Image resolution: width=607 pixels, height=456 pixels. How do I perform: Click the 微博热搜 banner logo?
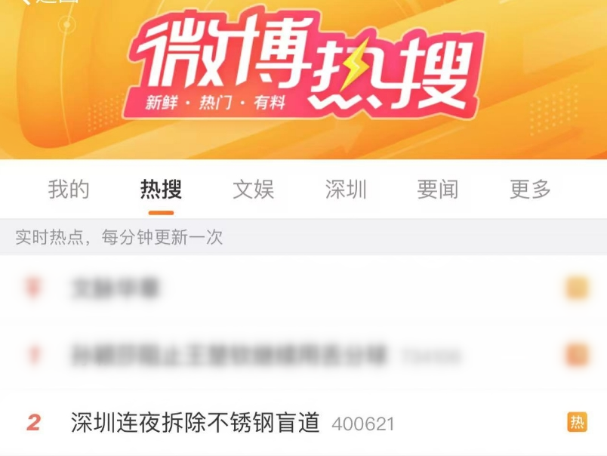coord(304,64)
